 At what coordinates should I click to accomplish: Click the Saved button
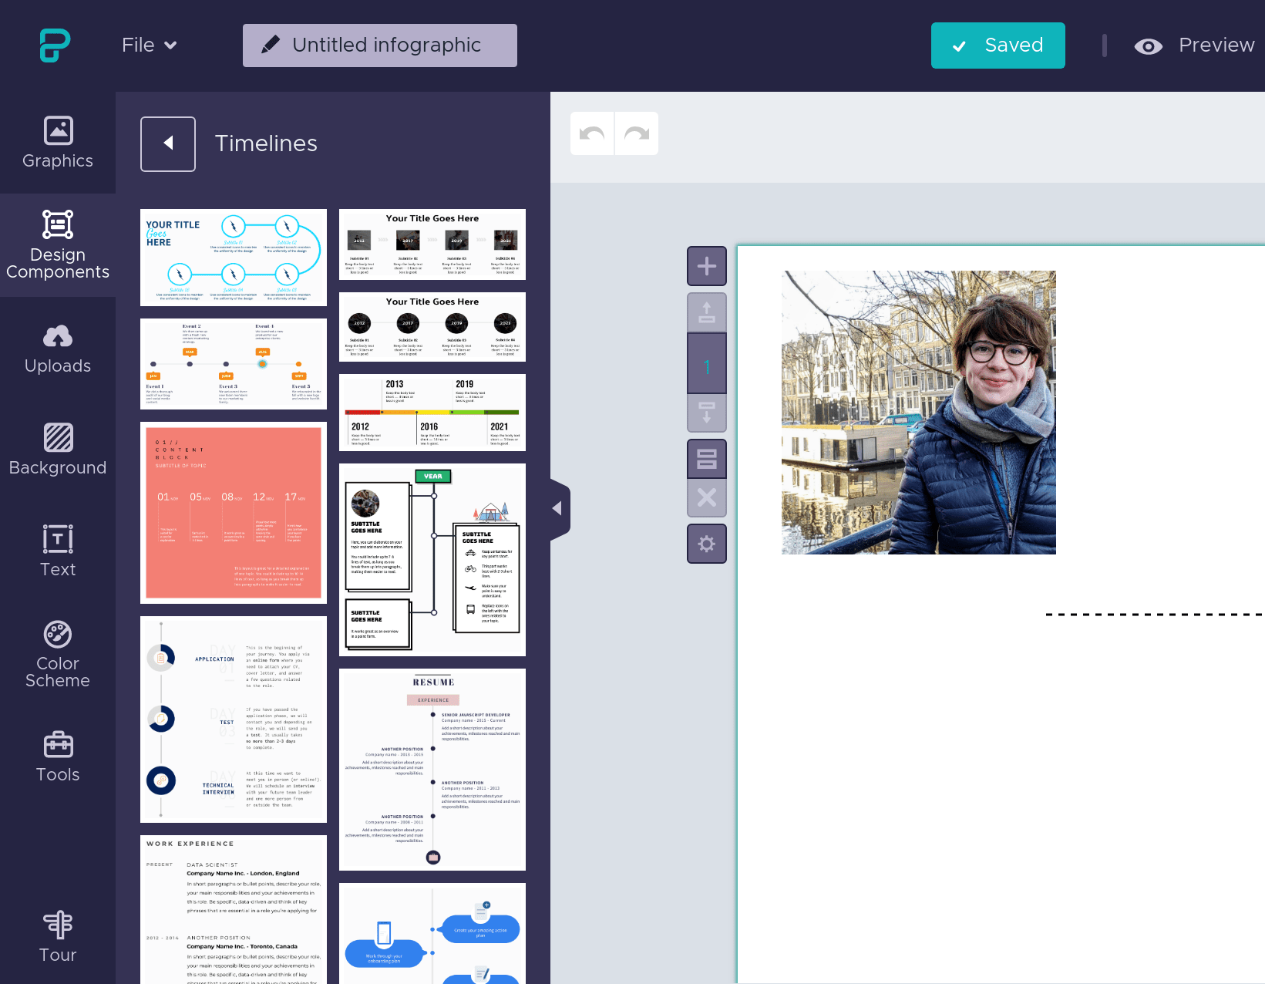[998, 45]
